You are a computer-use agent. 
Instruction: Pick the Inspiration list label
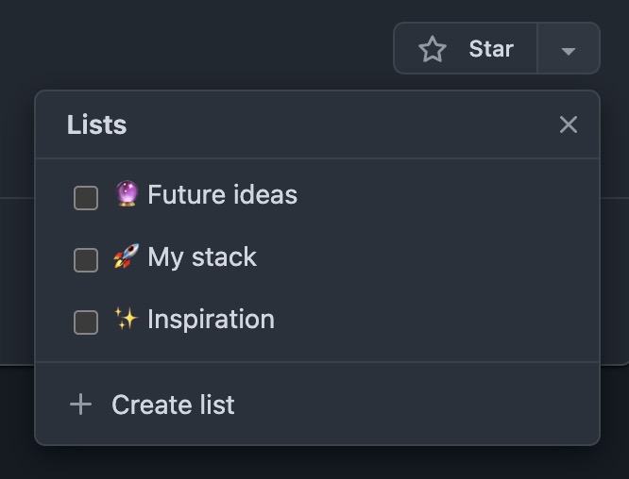211,320
